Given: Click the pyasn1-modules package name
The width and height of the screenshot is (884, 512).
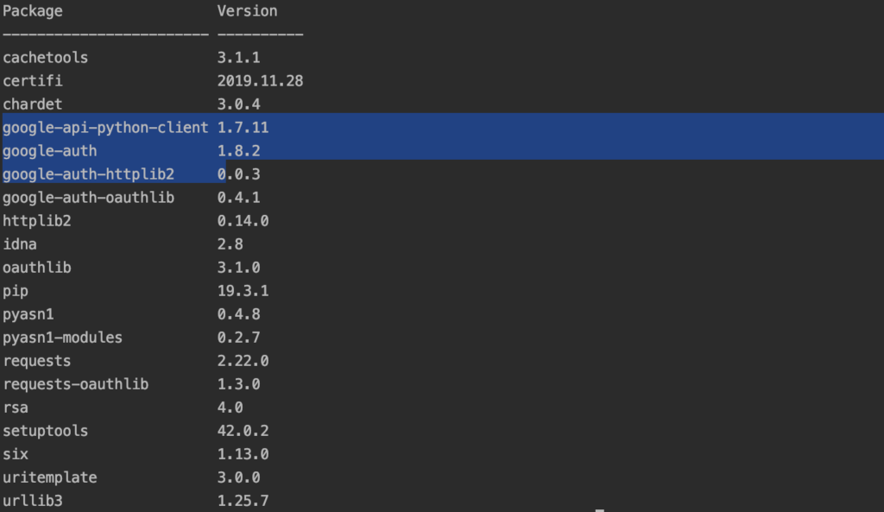Looking at the screenshot, I should pos(62,338).
